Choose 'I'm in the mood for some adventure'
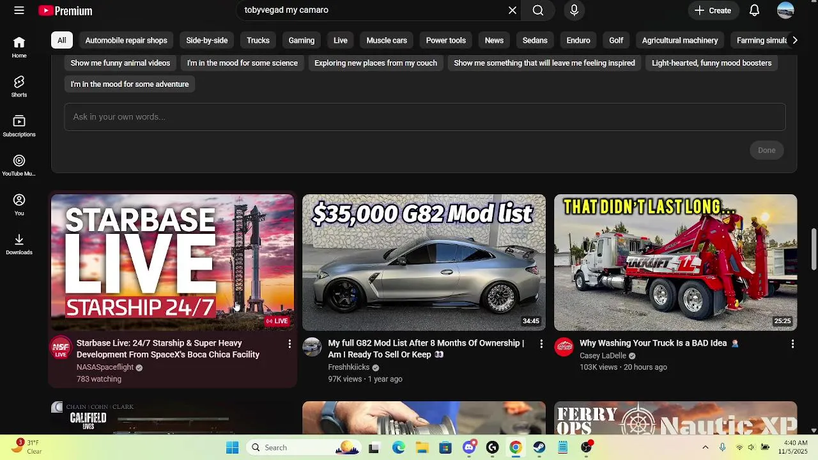 coord(130,84)
